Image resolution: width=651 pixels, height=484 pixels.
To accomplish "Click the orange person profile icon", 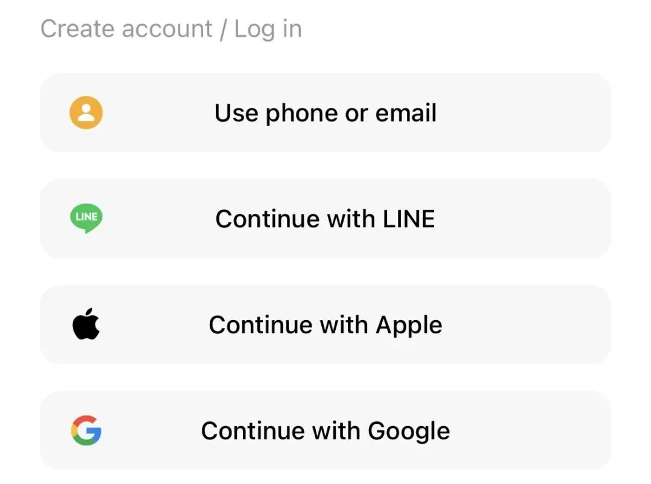I will tap(86, 113).
